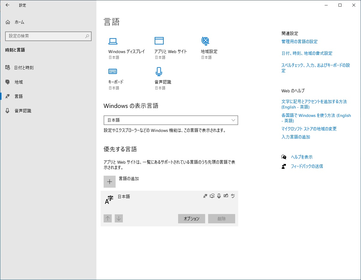Click the text-to-speech icon on the 日本語 row

212,196
